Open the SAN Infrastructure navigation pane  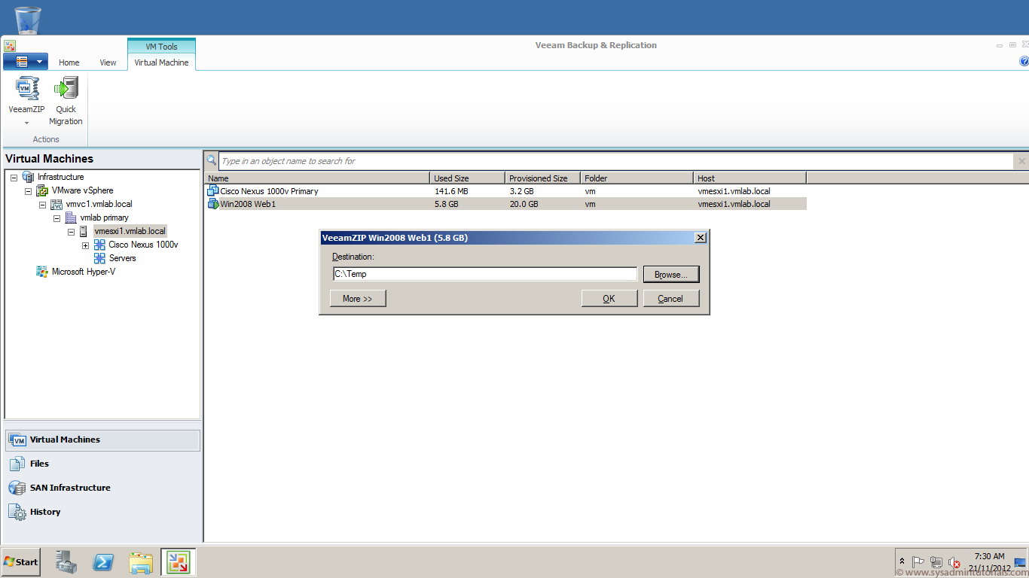(103, 488)
